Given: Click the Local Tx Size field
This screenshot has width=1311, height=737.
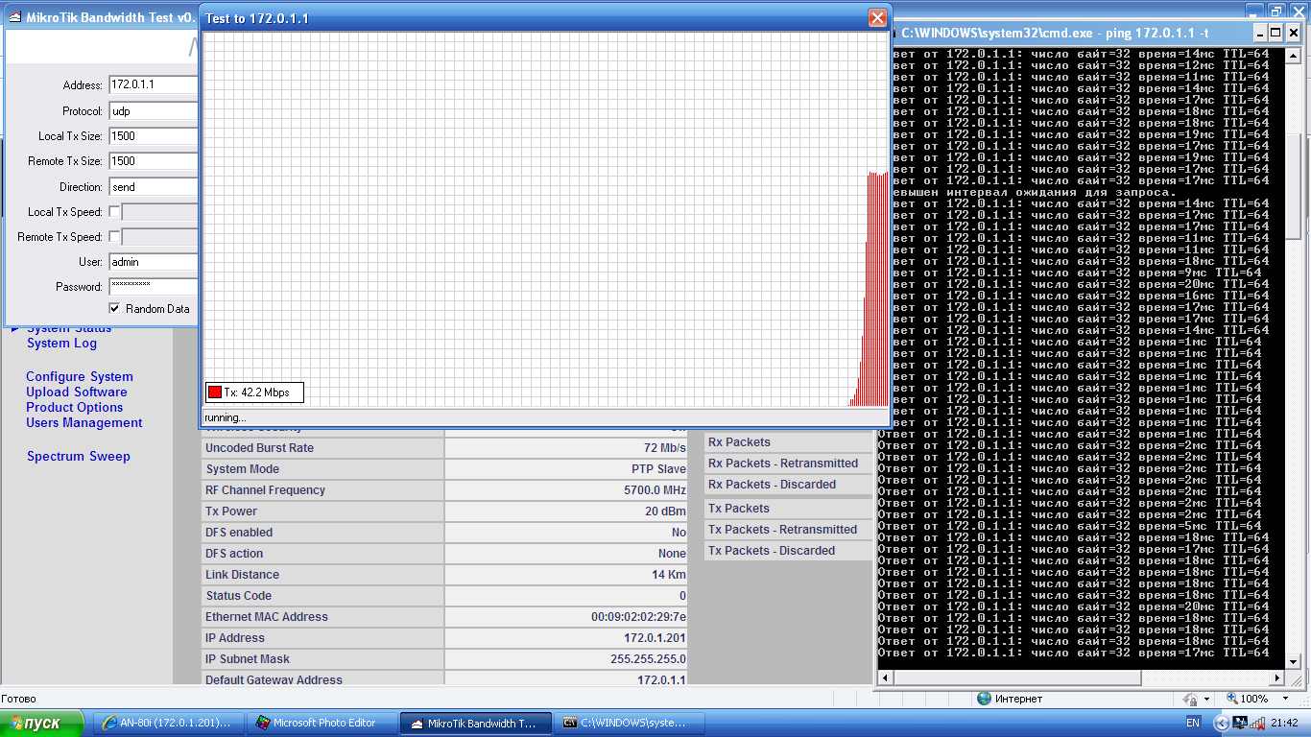Looking at the screenshot, I should coord(153,136).
